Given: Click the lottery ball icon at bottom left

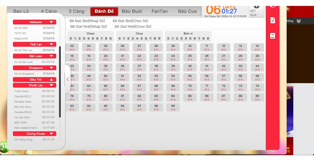Looking at the screenshot, I should (3, 146).
